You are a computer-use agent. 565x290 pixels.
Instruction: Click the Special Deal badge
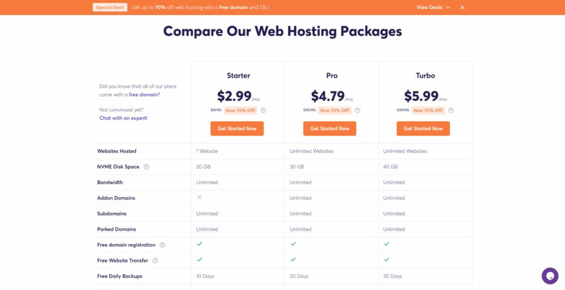coord(110,7)
